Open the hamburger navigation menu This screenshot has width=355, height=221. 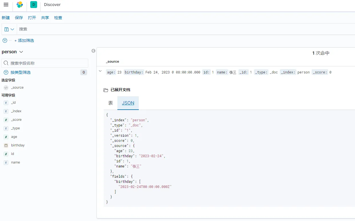(6, 5)
